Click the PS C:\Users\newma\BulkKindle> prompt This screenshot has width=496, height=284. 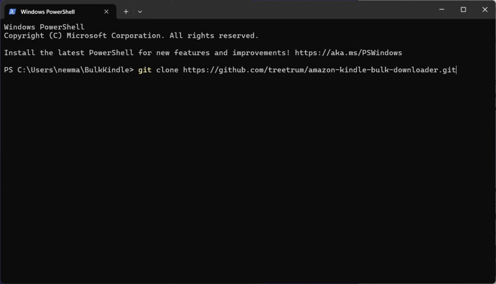(68, 70)
